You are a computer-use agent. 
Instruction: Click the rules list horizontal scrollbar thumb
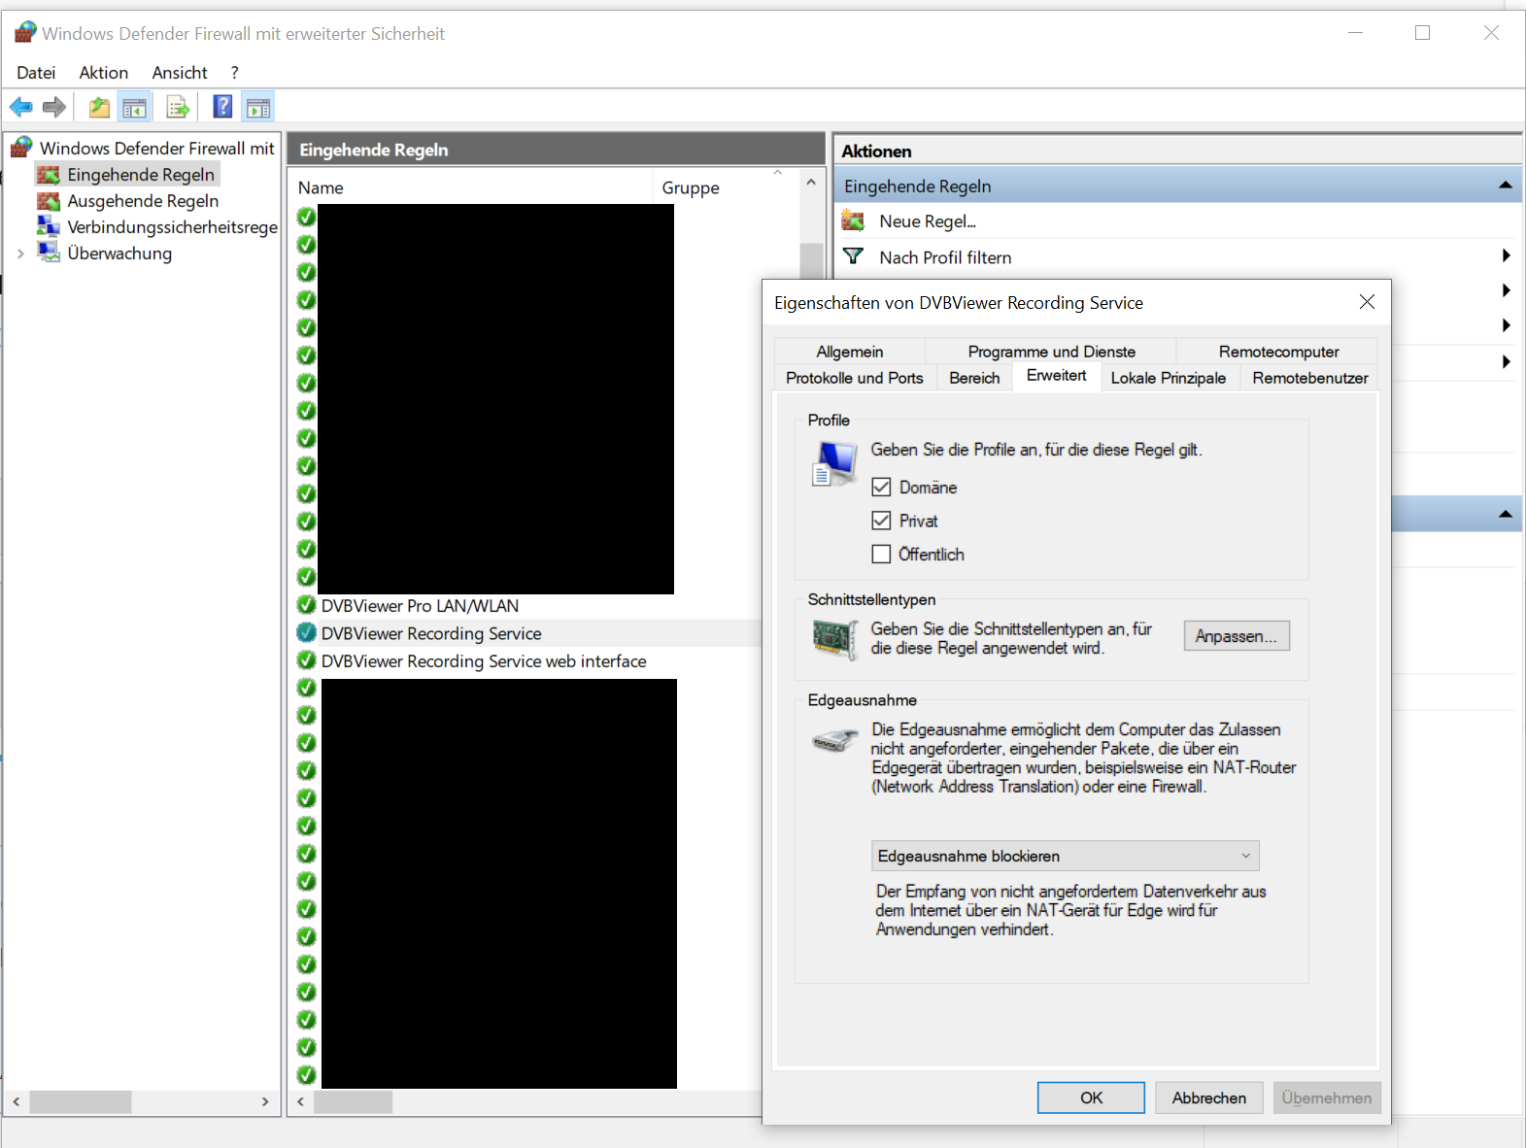353,1101
